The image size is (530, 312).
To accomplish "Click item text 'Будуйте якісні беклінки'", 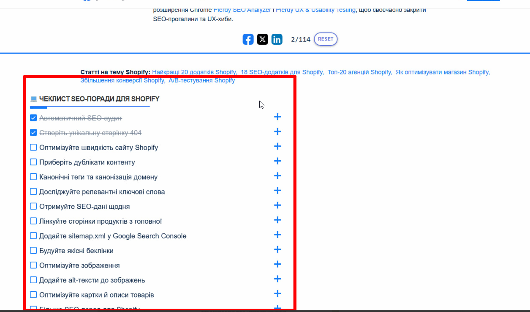I will (x=76, y=251).
